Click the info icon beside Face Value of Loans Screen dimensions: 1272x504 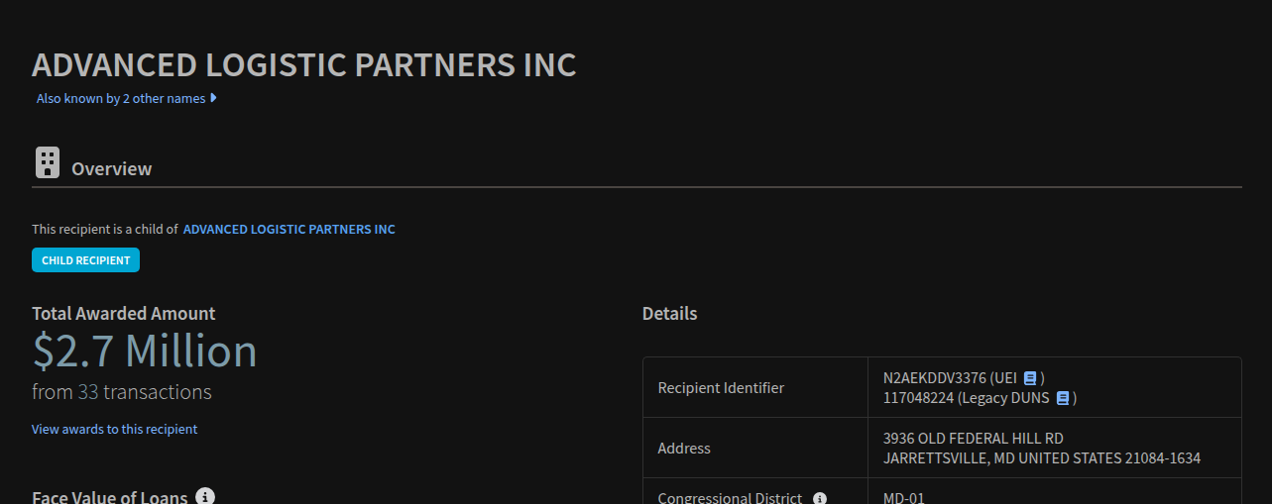coord(205,496)
